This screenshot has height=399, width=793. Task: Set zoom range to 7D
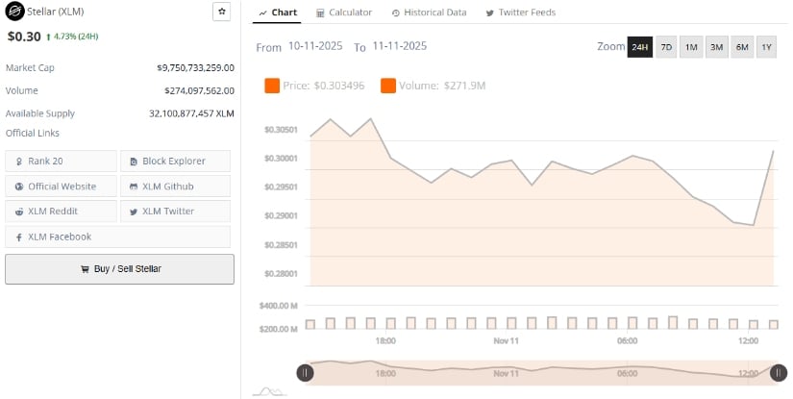(666, 47)
